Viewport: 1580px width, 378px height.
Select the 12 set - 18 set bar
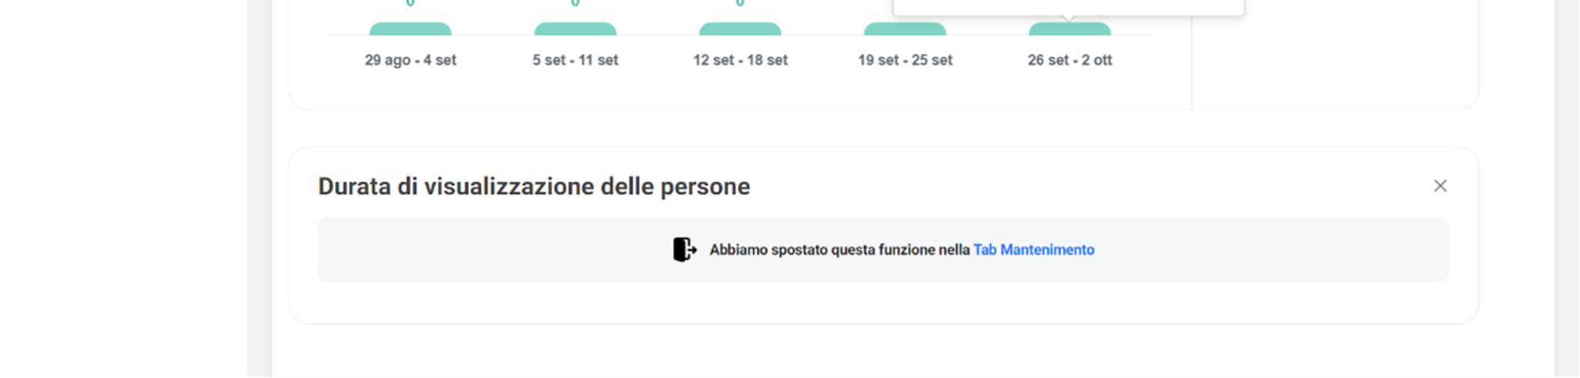point(740,29)
